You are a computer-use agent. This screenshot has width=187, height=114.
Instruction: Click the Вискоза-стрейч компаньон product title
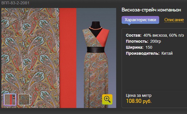tap(151, 10)
